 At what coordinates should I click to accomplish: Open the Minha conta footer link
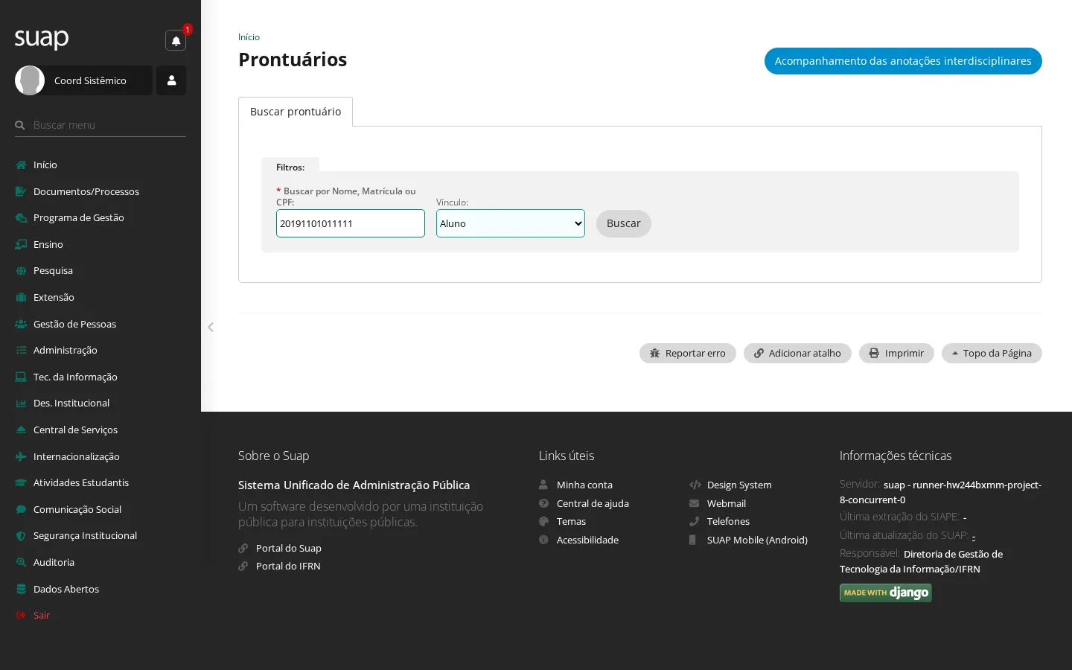pyautogui.click(x=584, y=485)
